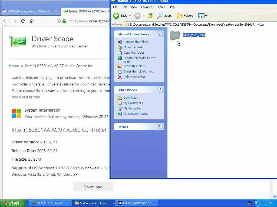This screenshot has height=207, width=277.
Task: Click Share this folder
Action: click(x=134, y=66)
